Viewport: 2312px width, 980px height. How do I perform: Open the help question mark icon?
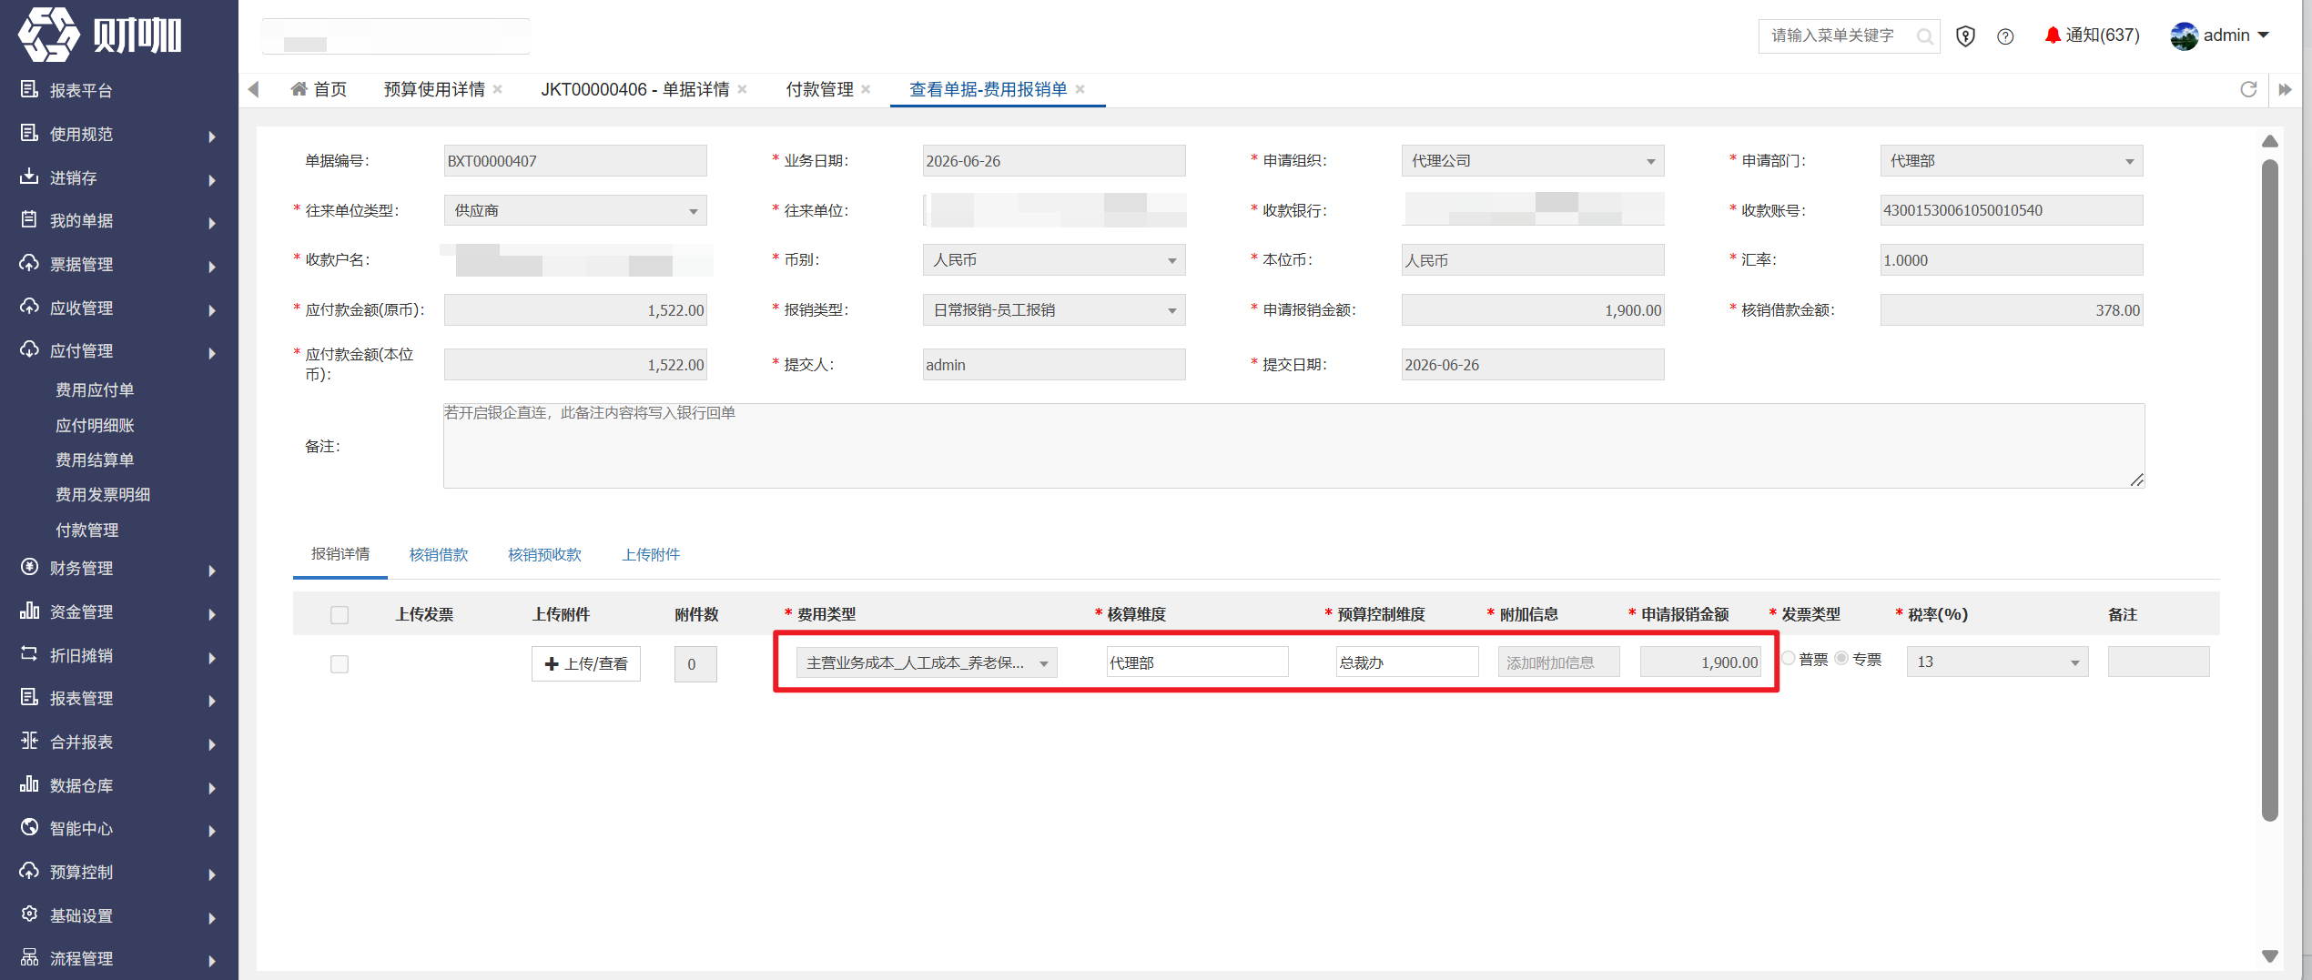tap(2005, 36)
